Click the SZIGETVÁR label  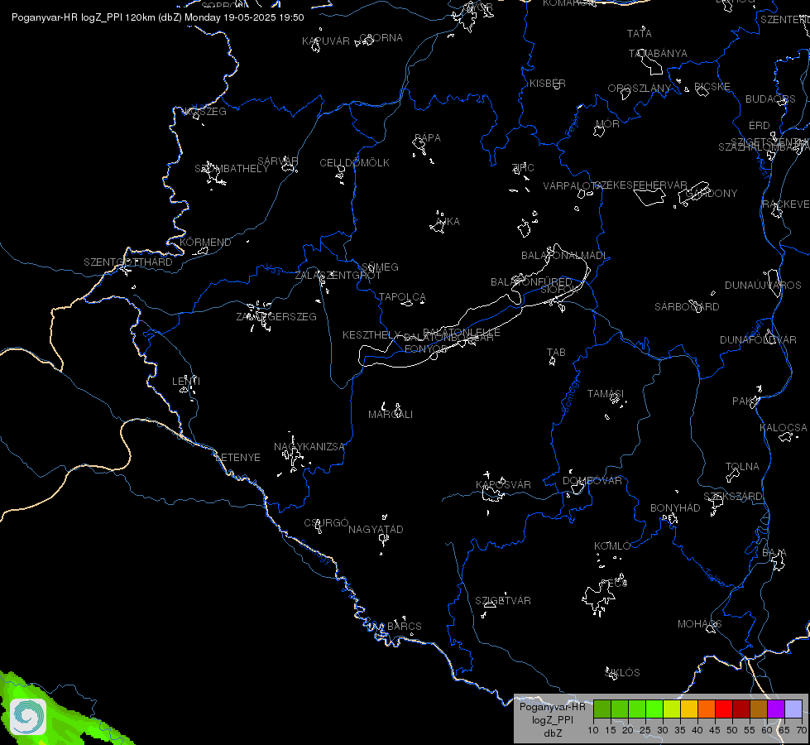pyautogui.click(x=503, y=601)
